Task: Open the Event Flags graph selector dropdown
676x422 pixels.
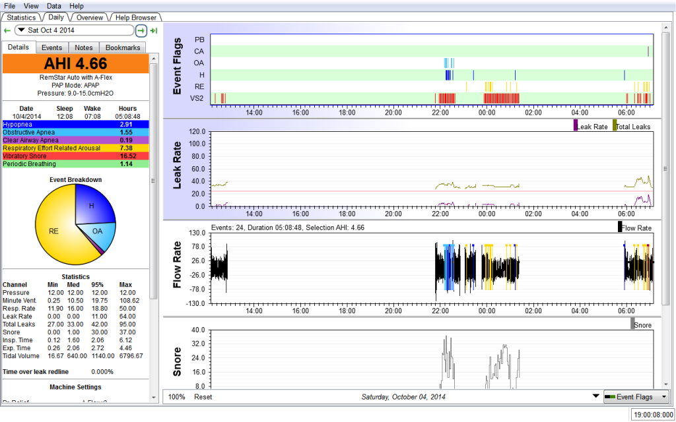Action: pyautogui.click(x=636, y=397)
